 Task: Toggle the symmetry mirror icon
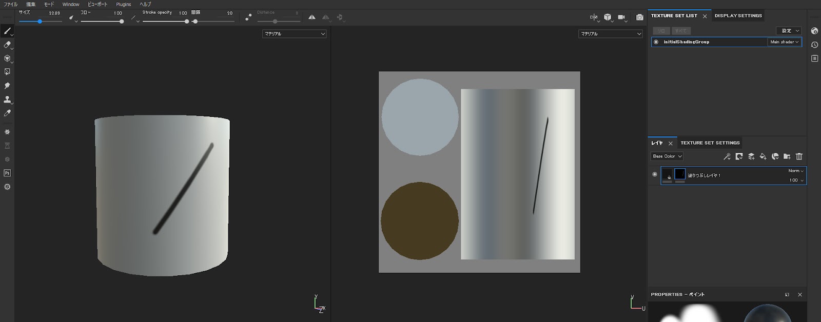tap(312, 17)
